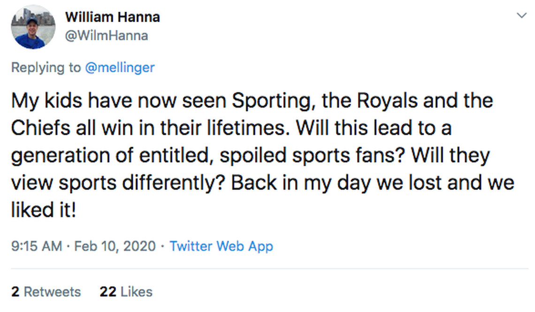The image size is (535, 312).
Task: Open the @mellinger profile link
Action: point(120,68)
